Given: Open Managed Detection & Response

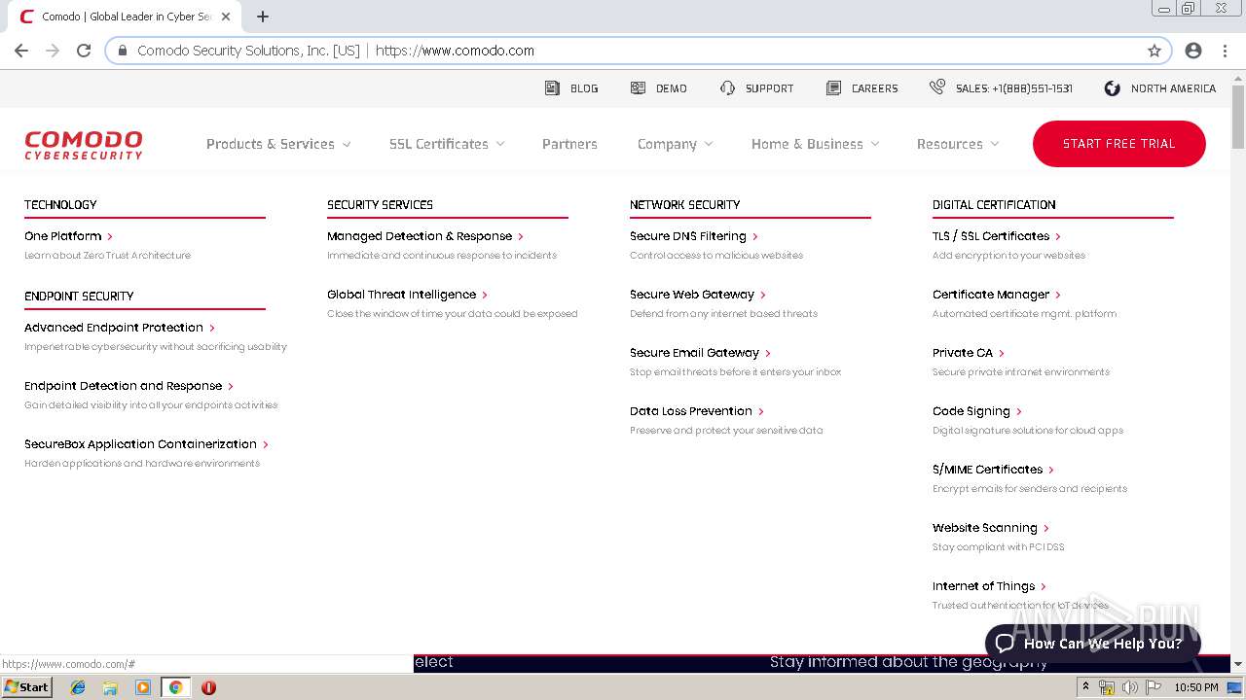Looking at the screenshot, I should tap(420, 236).
